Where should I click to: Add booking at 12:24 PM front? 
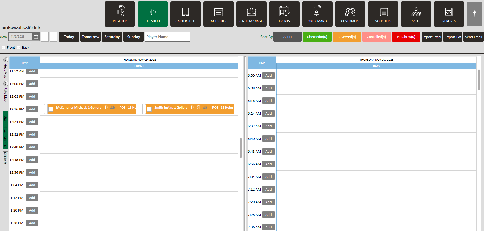point(32,122)
